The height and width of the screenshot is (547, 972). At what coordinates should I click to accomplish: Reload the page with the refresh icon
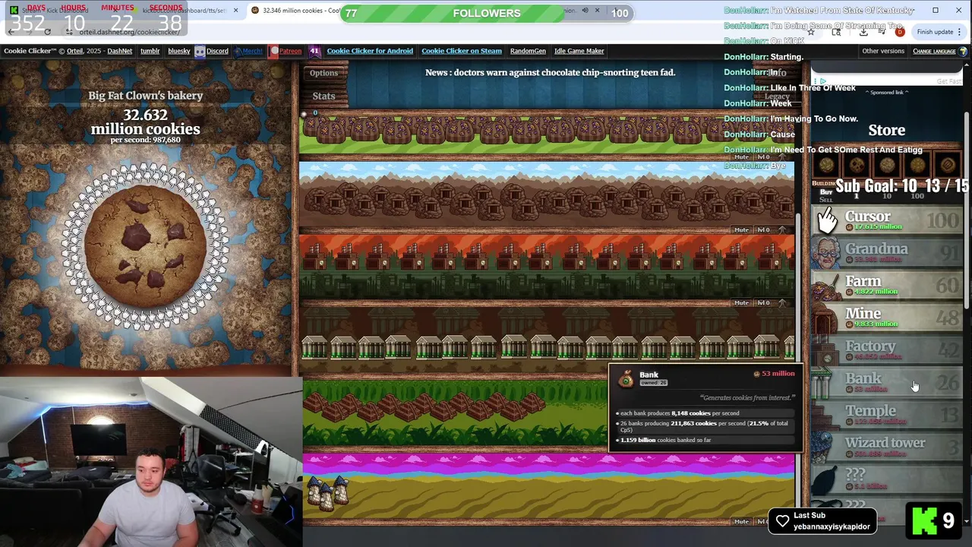click(x=47, y=32)
